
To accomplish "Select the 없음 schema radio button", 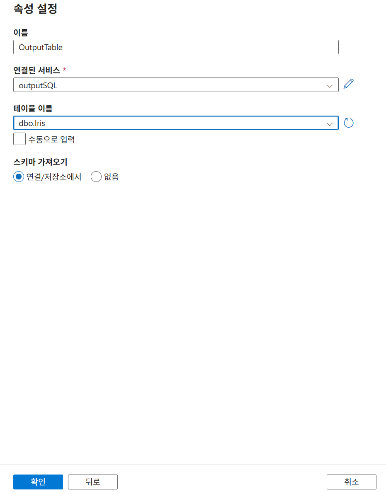I will (96, 177).
